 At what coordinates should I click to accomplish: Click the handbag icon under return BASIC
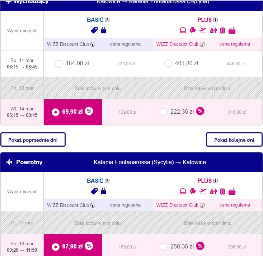(x=103, y=191)
